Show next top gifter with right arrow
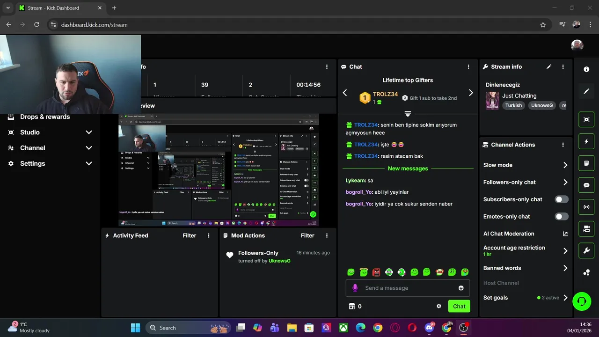Viewport: 599px width, 337px height. (x=471, y=93)
